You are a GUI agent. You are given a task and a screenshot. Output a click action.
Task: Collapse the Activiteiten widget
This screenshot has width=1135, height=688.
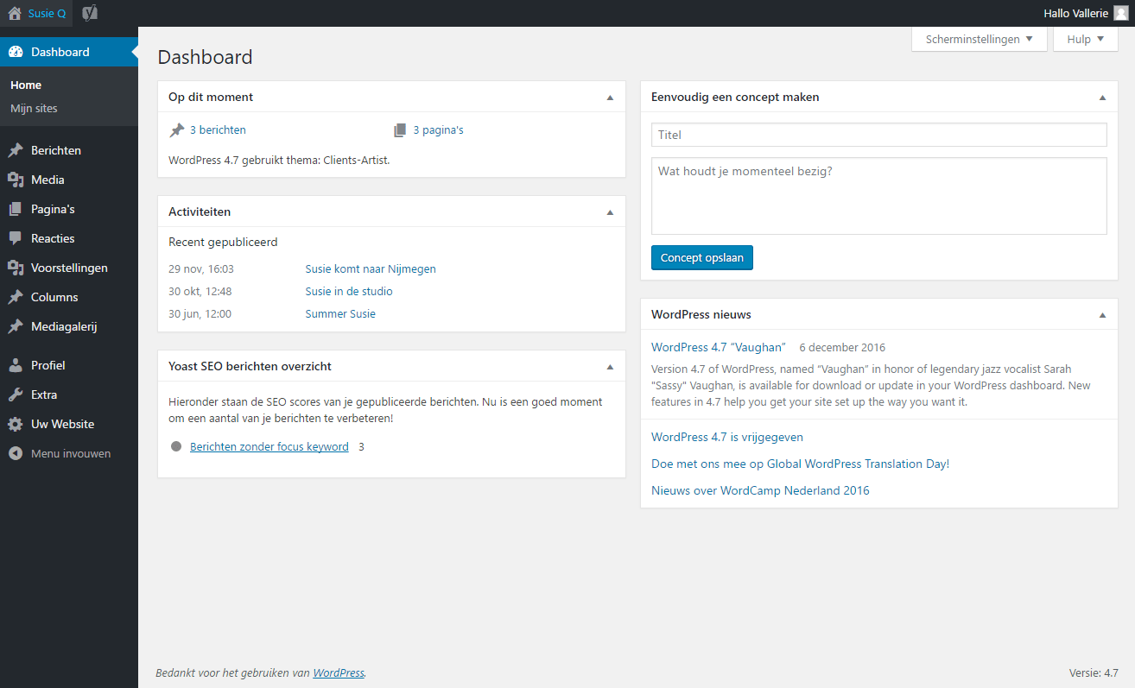610,212
